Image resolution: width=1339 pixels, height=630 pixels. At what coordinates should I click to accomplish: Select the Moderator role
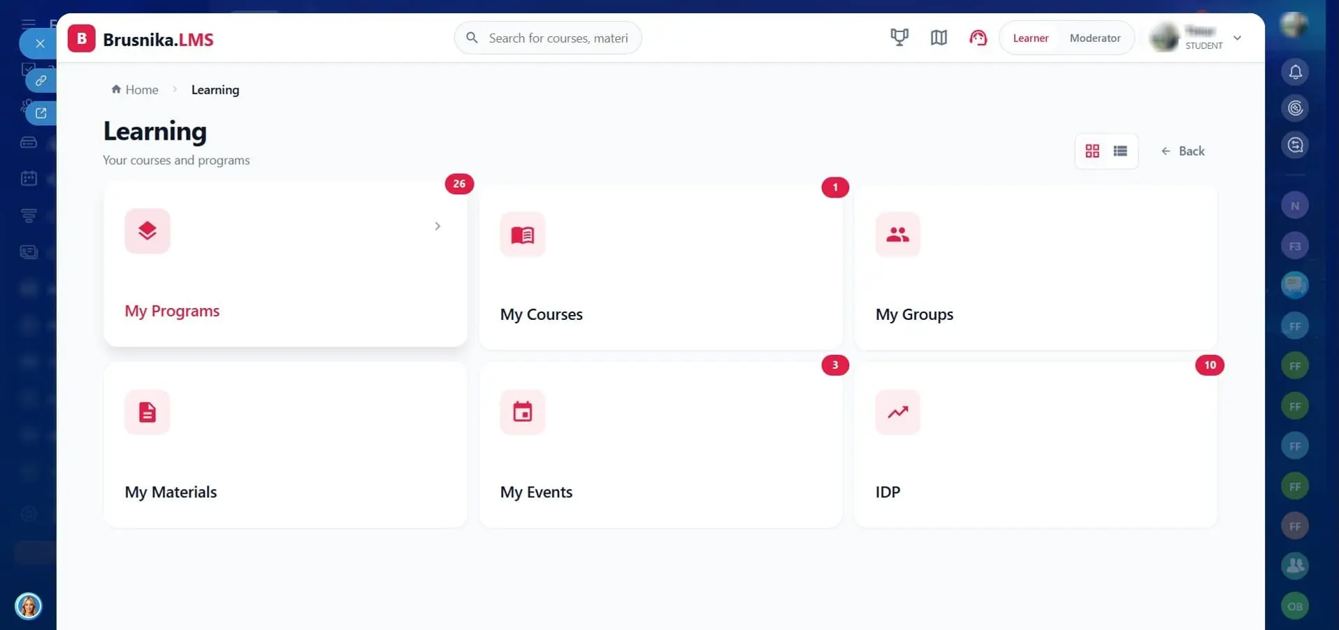click(x=1095, y=38)
